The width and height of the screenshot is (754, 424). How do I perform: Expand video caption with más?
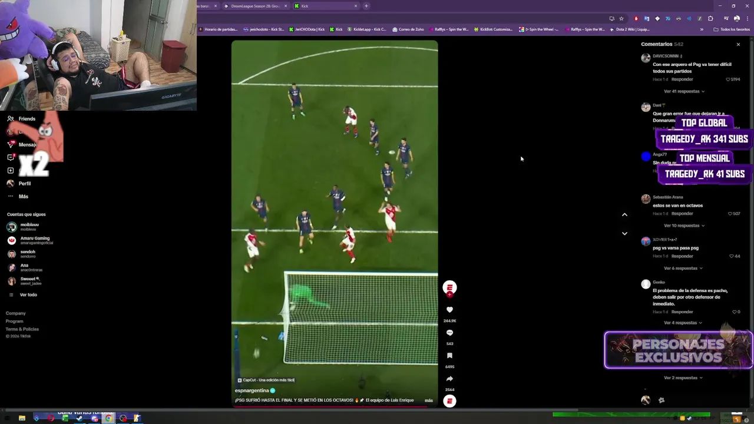click(x=429, y=400)
